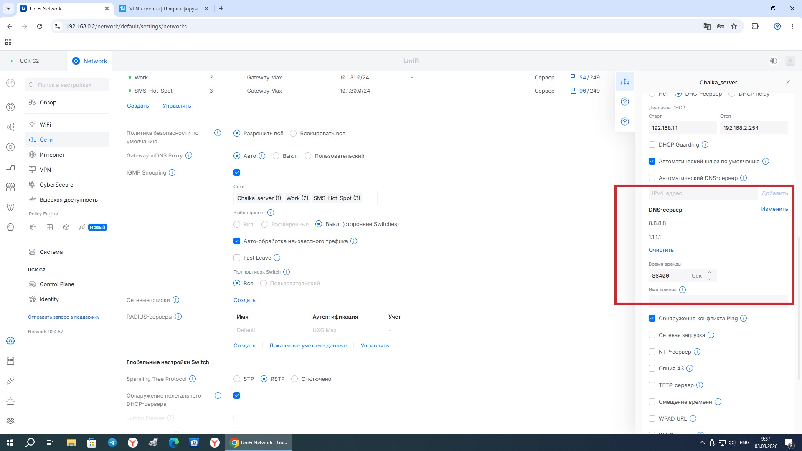Click the DHCP range Стоп field
This screenshot has width=802, height=451.
click(754, 128)
